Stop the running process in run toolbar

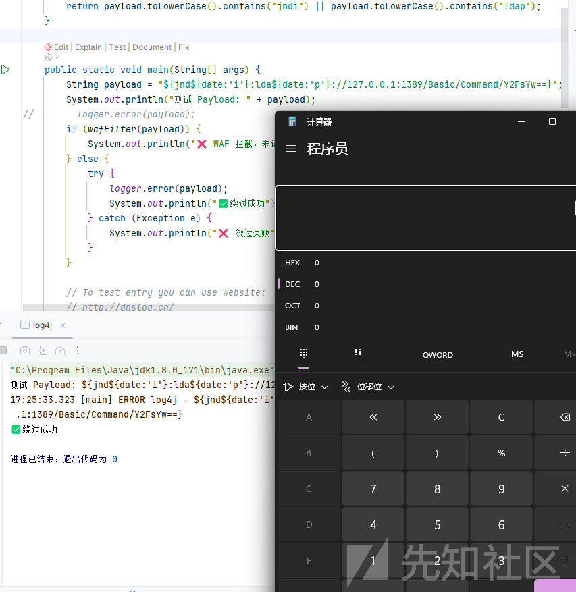click(3, 350)
